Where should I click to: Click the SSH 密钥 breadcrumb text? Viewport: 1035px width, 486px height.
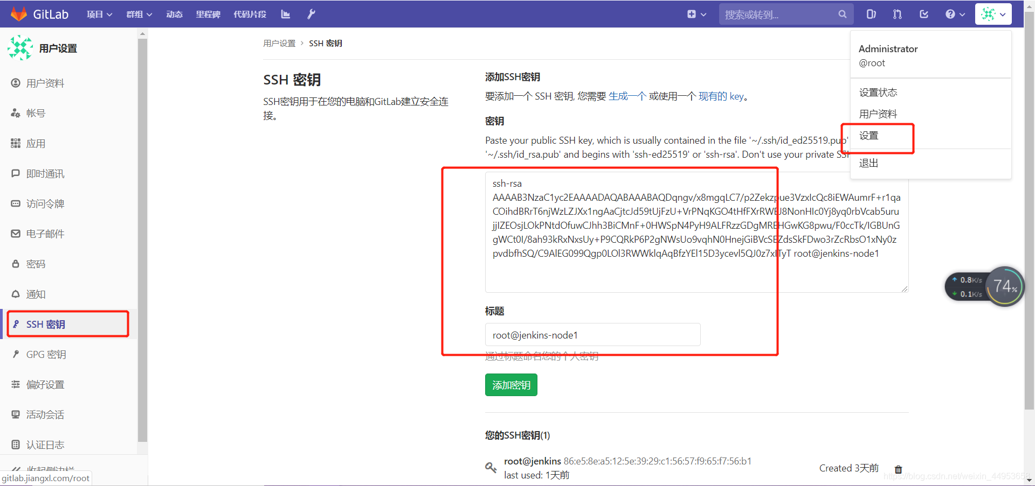pos(326,44)
